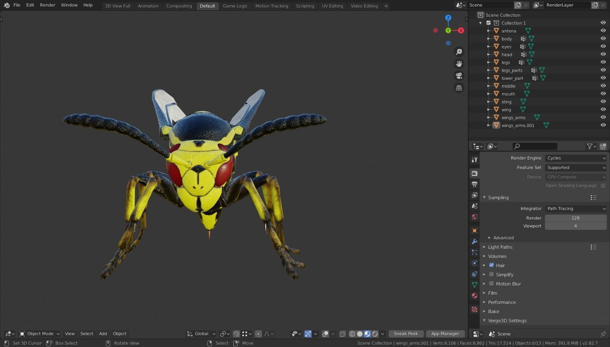
Task: Open Object properties orange square tab
Action: (x=474, y=230)
